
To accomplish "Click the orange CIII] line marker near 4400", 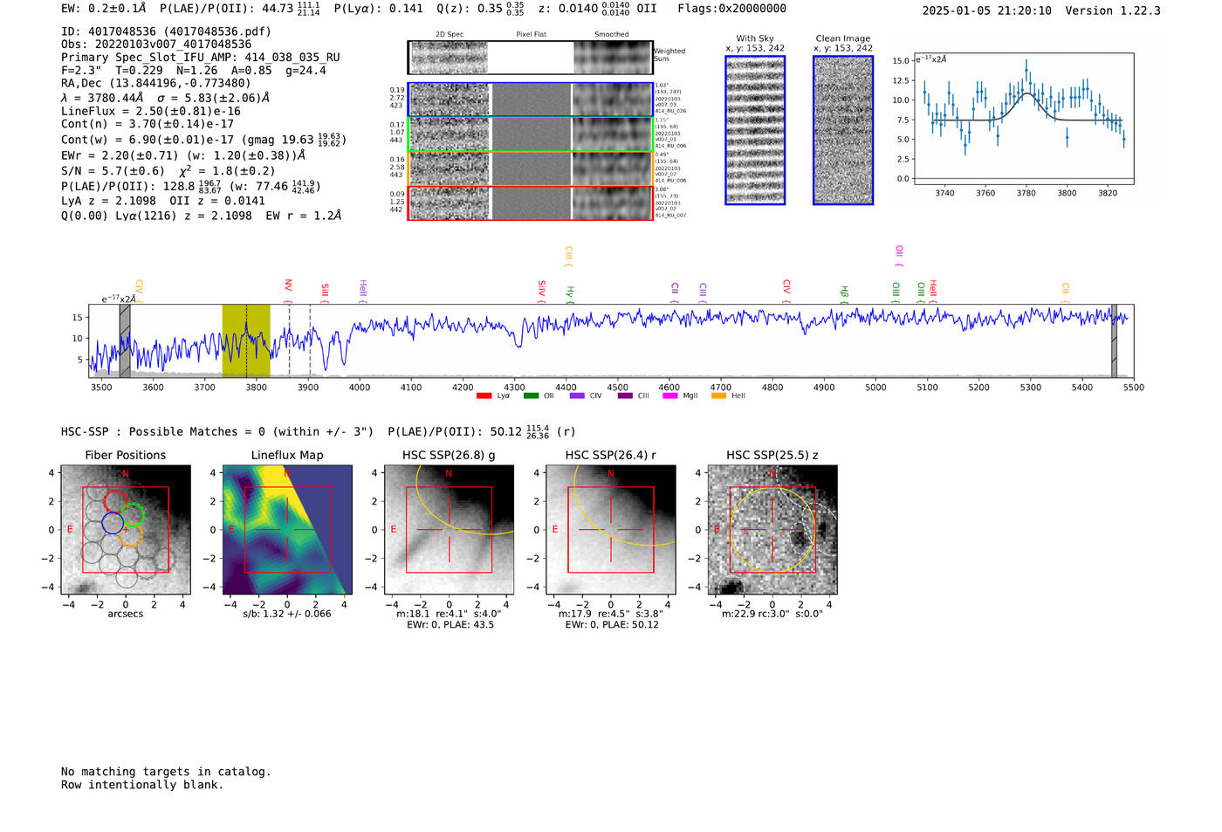I will tap(568, 256).
